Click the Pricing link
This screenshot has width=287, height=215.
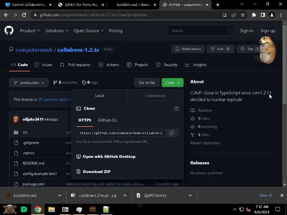(x=116, y=31)
